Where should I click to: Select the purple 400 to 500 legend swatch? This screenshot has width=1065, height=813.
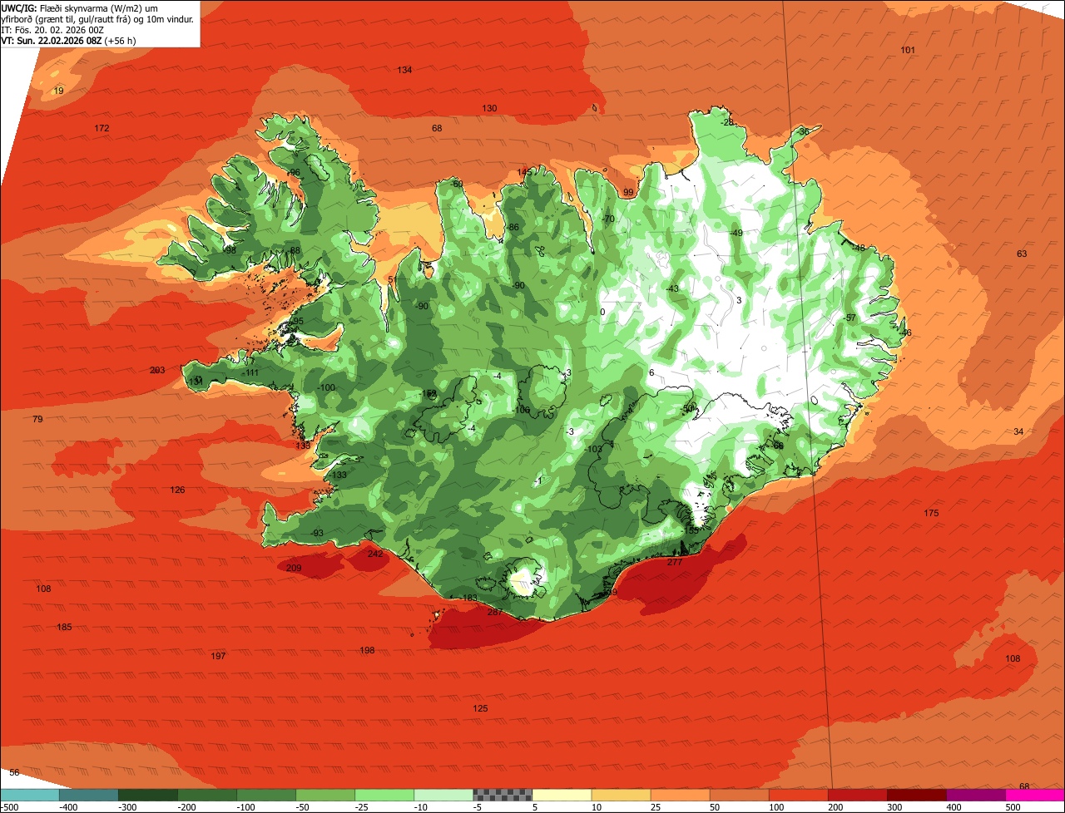976,795
